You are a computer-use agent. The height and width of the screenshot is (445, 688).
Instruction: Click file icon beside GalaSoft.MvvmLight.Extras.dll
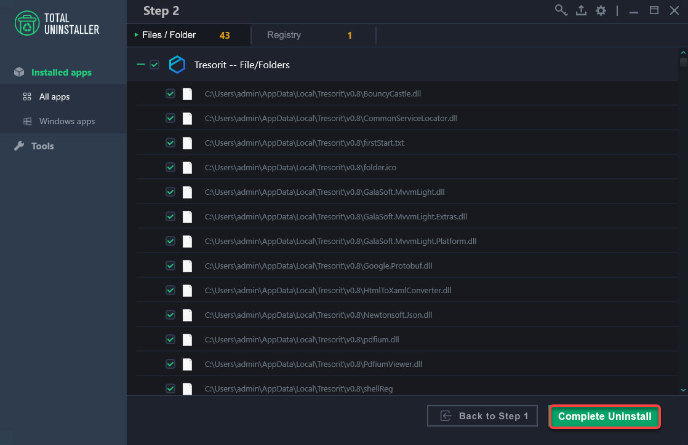tap(187, 216)
